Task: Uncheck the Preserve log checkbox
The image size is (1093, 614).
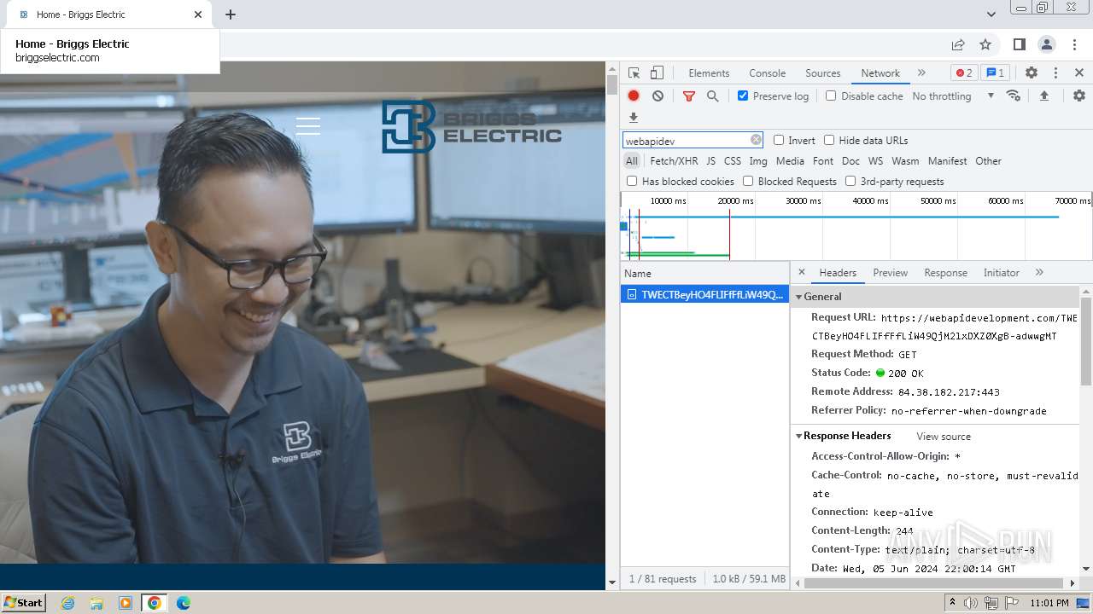Action: [x=743, y=96]
